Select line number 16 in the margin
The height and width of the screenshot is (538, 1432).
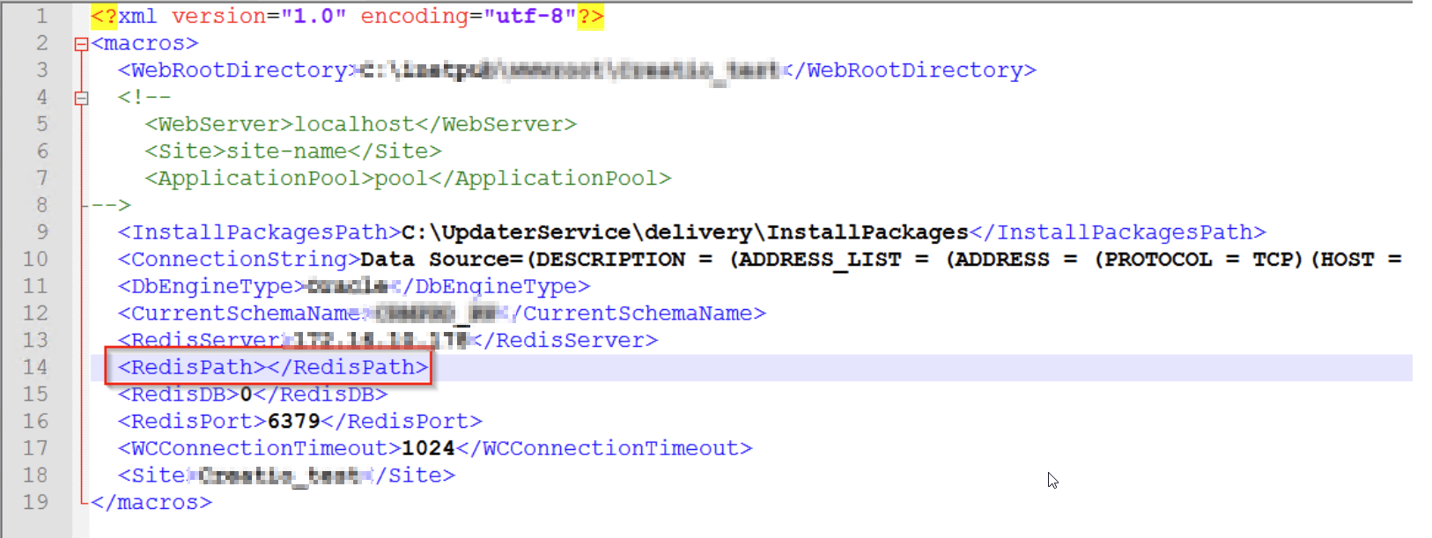coord(35,422)
